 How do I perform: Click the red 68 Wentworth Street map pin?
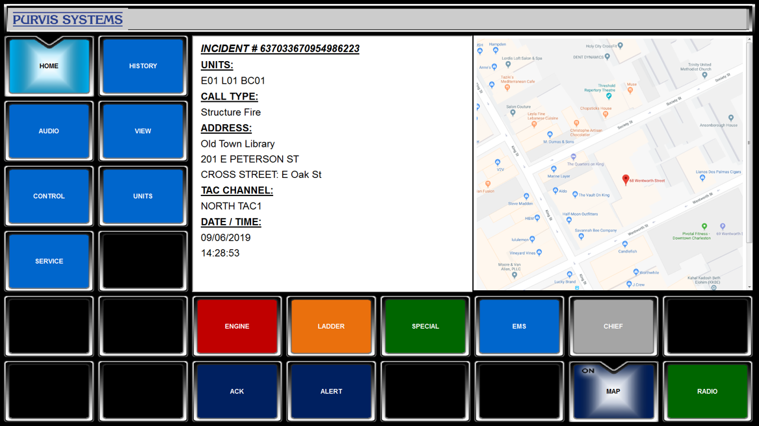tap(626, 180)
